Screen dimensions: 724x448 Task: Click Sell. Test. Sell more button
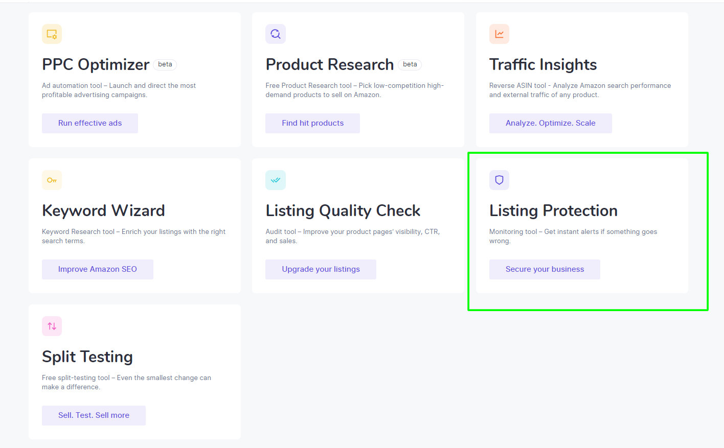click(94, 415)
